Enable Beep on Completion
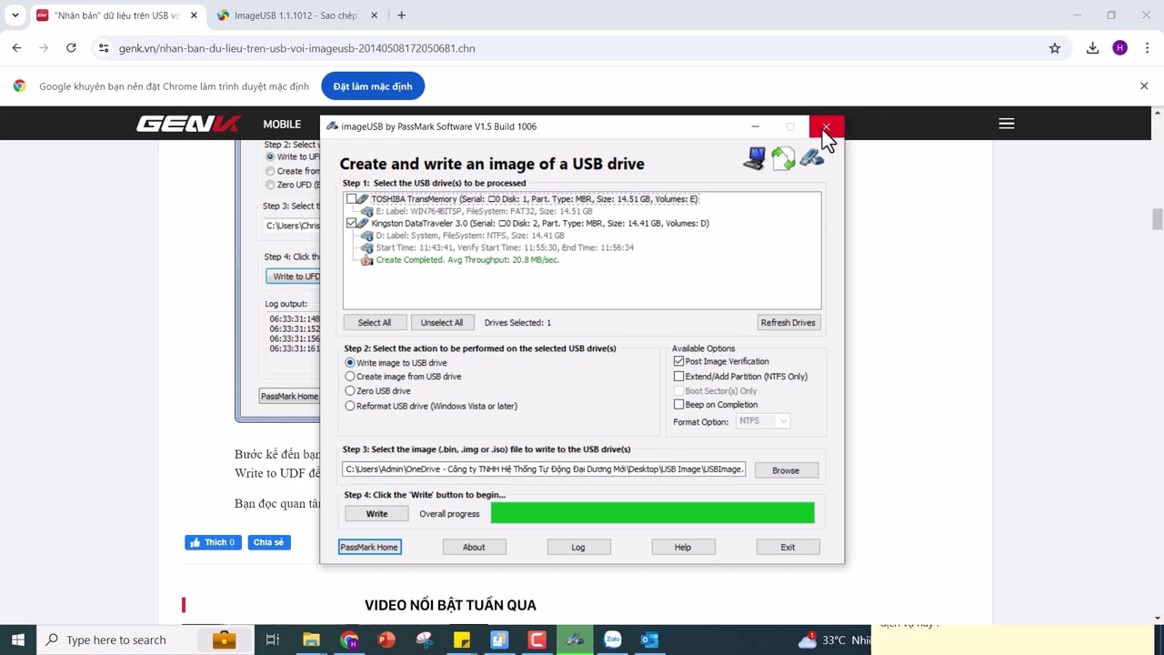The width and height of the screenshot is (1164, 655). click(x=678, y=404)
